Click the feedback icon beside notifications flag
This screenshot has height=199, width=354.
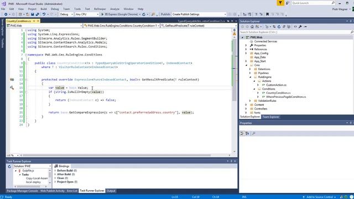pos(288,3)
